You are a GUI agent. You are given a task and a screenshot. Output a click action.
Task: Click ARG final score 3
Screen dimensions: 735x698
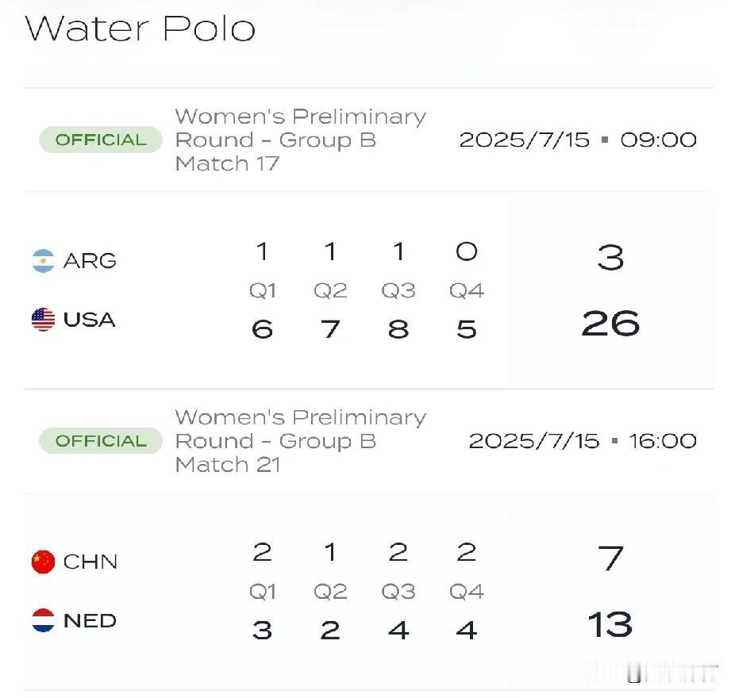(610, 258)
